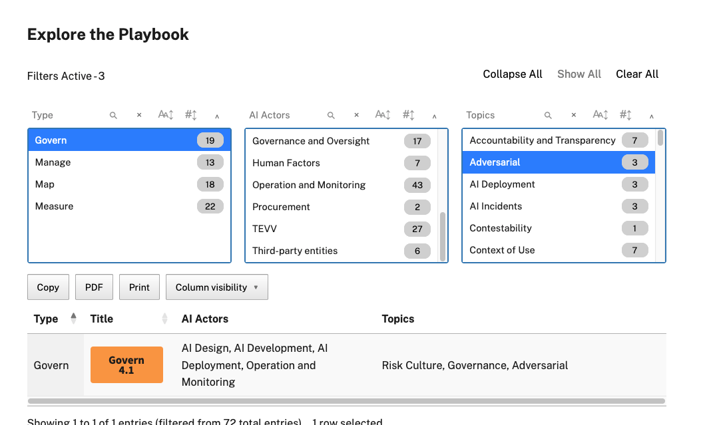Open the Column visibility dropdown
This screenshot has height=425, width=715.
point(216,287)
